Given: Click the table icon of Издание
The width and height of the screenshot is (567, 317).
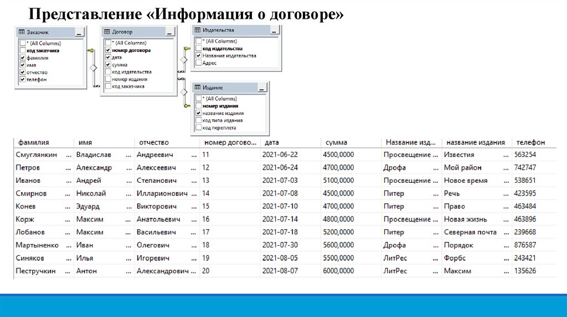Looking at the screenshot, I should (198, 88).
